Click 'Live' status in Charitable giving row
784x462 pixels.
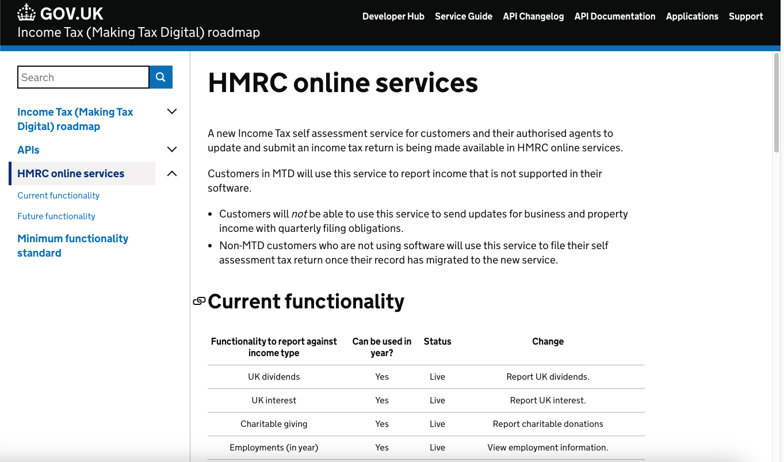[437, 424]
